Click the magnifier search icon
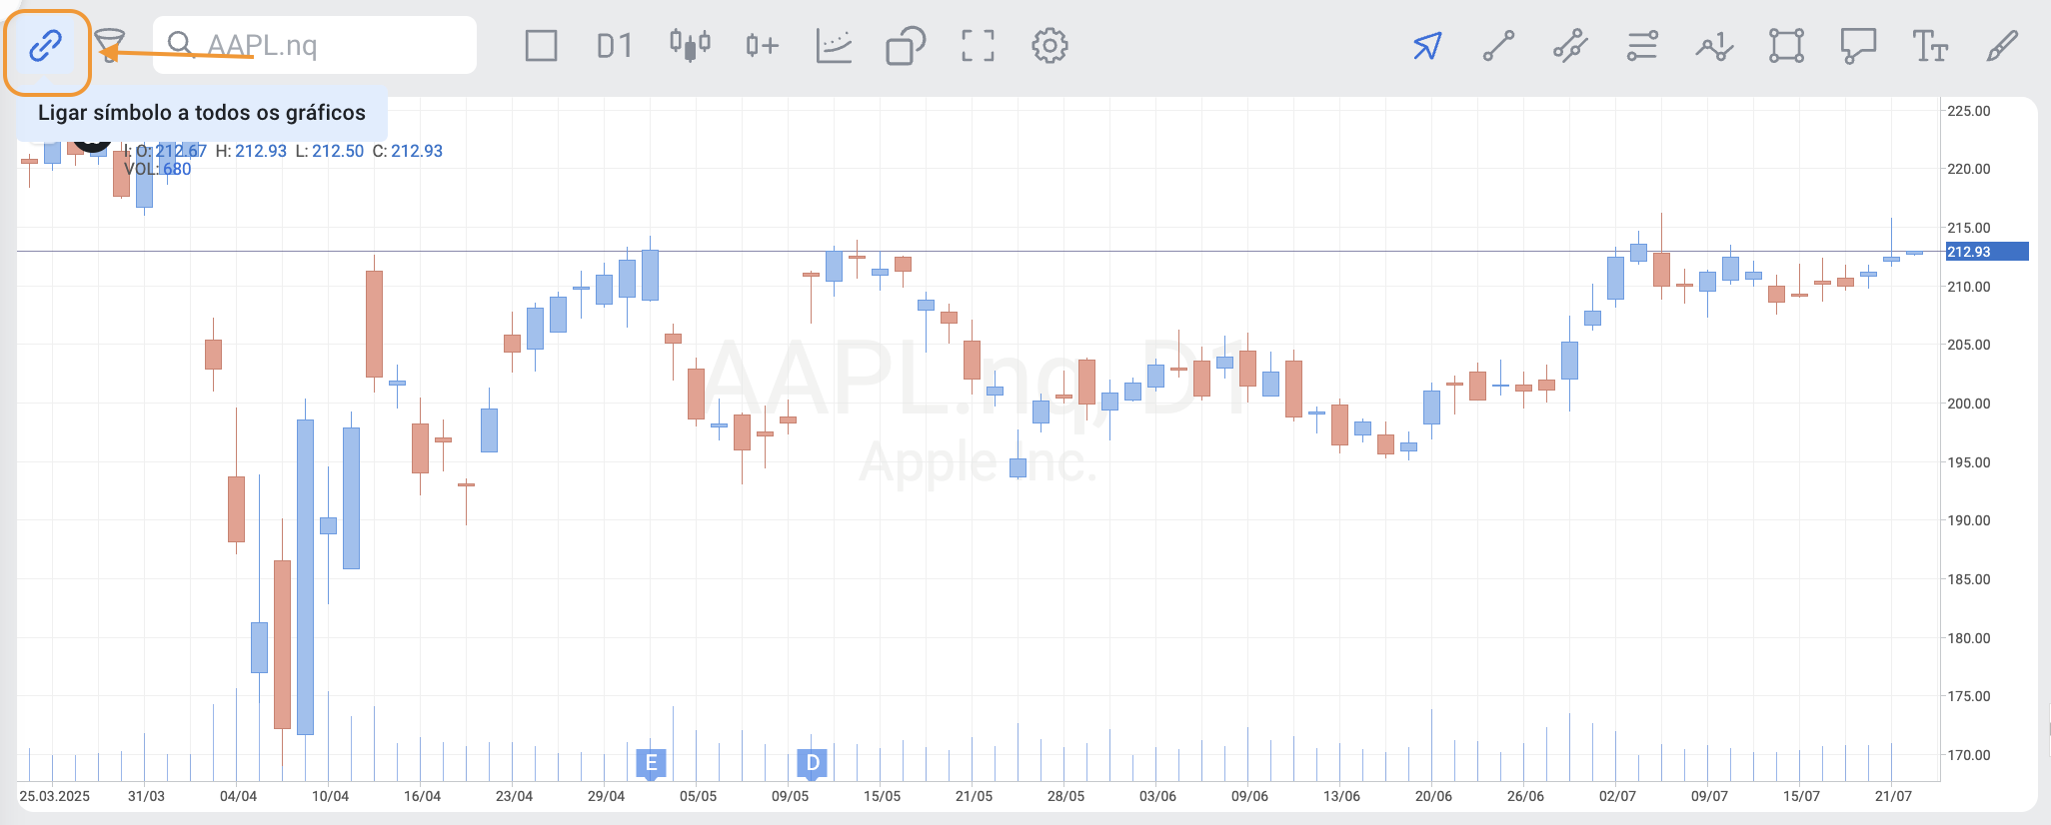This screenshot has width=2051, height=825. click(180, 44)
